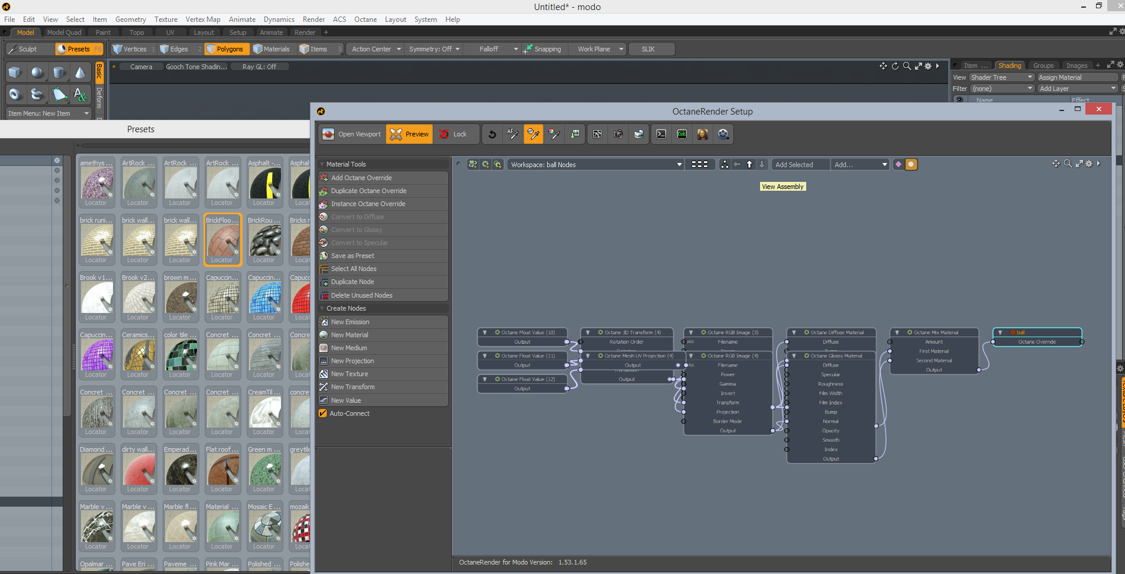Click the assembly up arrow icon
Viewport: 1125px width, 574px height.
pos(749,165)
